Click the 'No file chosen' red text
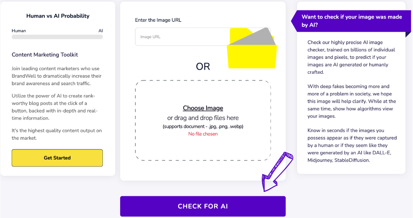Viewport: 413px width, 218px height. [x=203, y=134]
